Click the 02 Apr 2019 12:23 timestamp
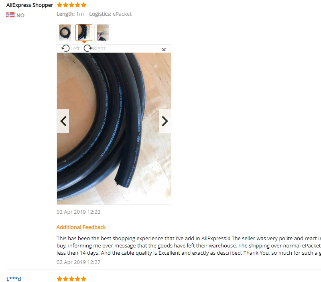321x282 pixels. [x=78, y=212]
